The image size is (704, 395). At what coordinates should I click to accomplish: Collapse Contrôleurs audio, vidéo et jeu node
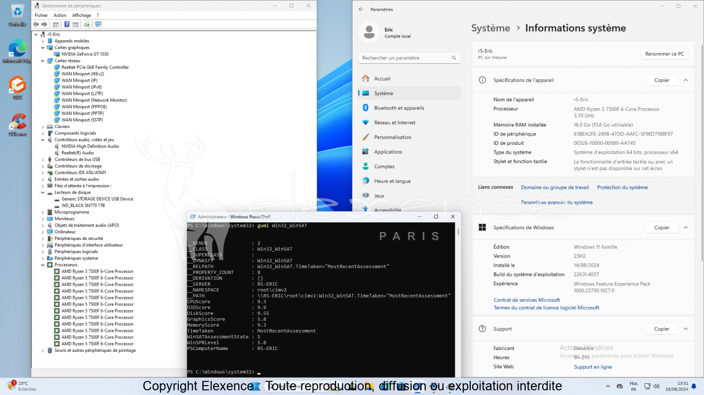pyautogui.click(x=43, y=140)
